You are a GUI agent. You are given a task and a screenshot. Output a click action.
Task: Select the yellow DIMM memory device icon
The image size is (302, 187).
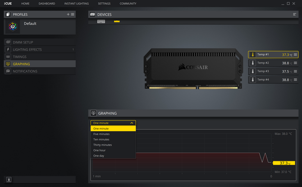tap(117, 21)
